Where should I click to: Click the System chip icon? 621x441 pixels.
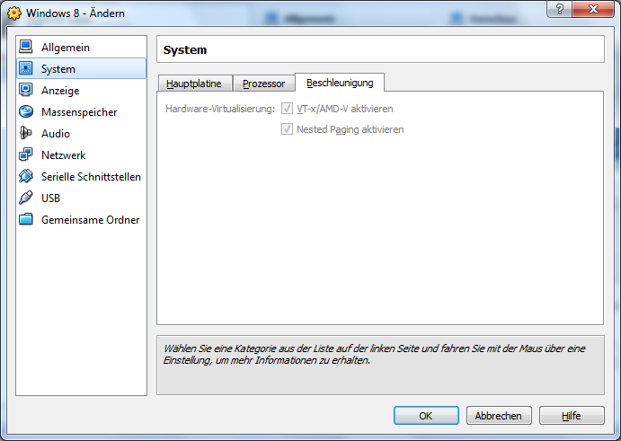click(26, 68)
